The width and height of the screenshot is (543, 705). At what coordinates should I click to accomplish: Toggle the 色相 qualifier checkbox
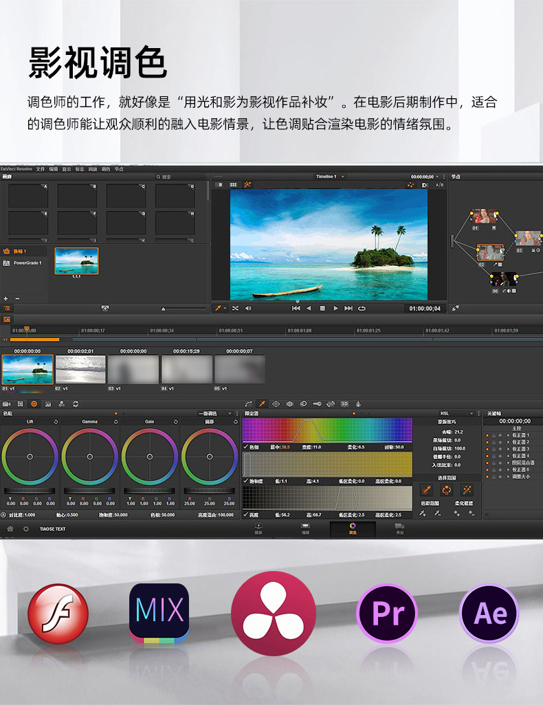[x=245, y=447]
